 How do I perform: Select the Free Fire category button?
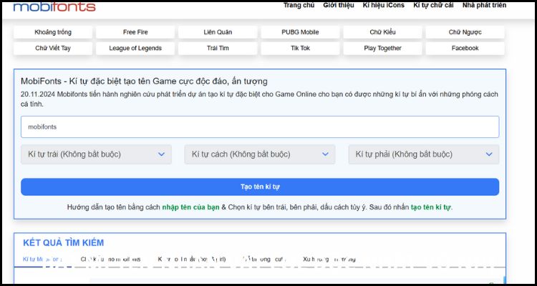click(x=135, y=32)
